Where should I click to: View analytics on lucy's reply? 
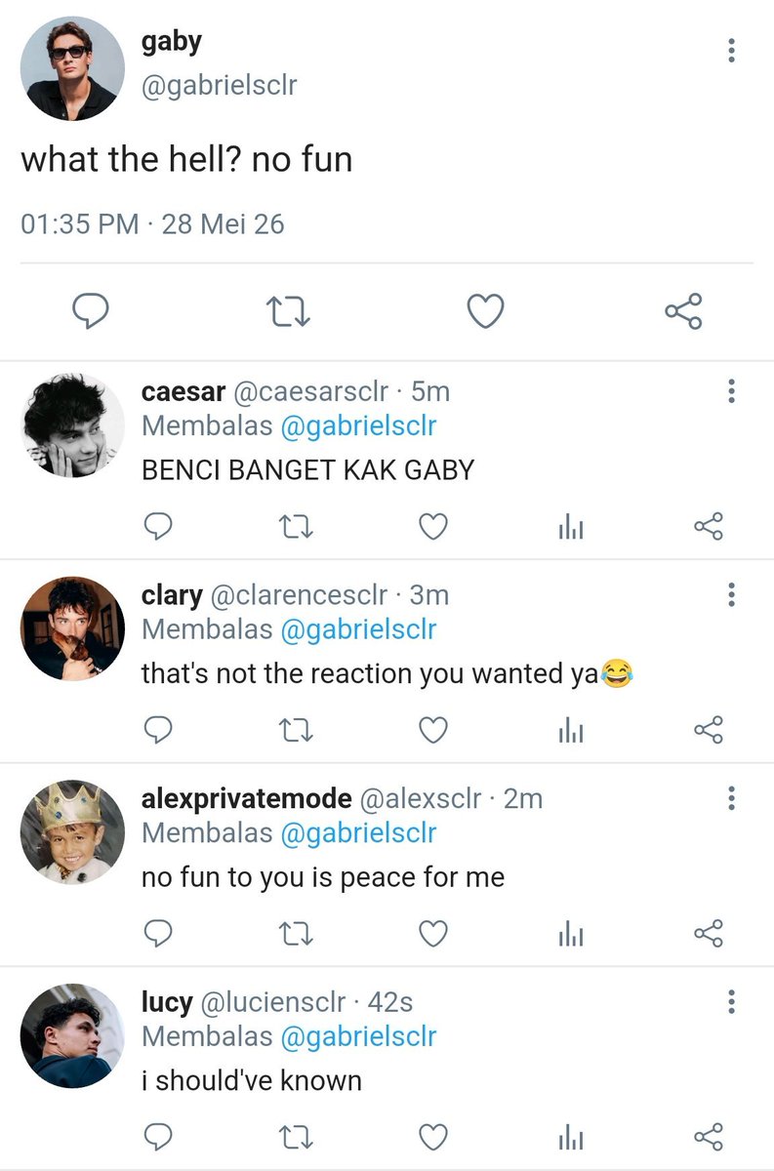click(x=571, y=1137)
